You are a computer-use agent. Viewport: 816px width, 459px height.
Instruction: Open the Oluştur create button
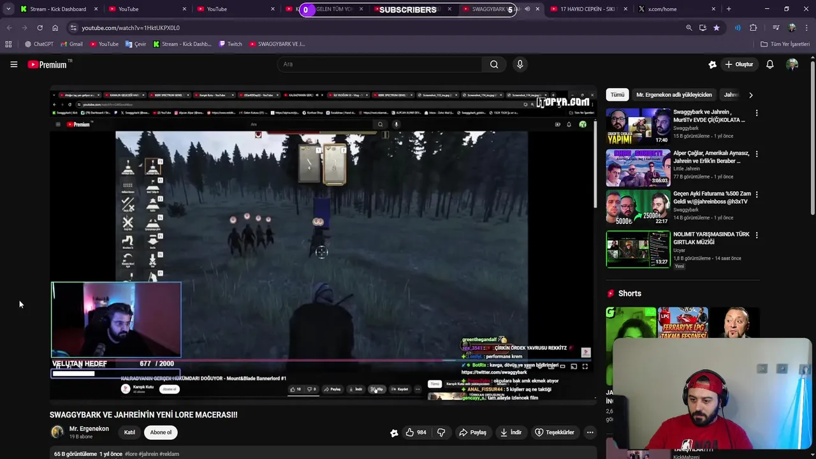coord(739,64)
